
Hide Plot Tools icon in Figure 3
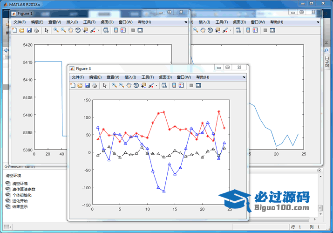pyautogui.click(x=191, y=85)
